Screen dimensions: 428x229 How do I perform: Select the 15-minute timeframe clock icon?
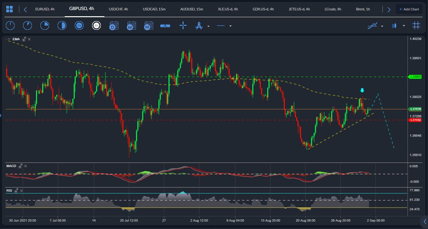45,25
